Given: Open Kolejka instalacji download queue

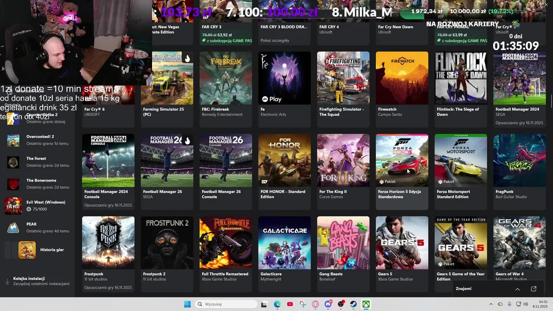Looking at the screenshot, I should pos(38,281).
